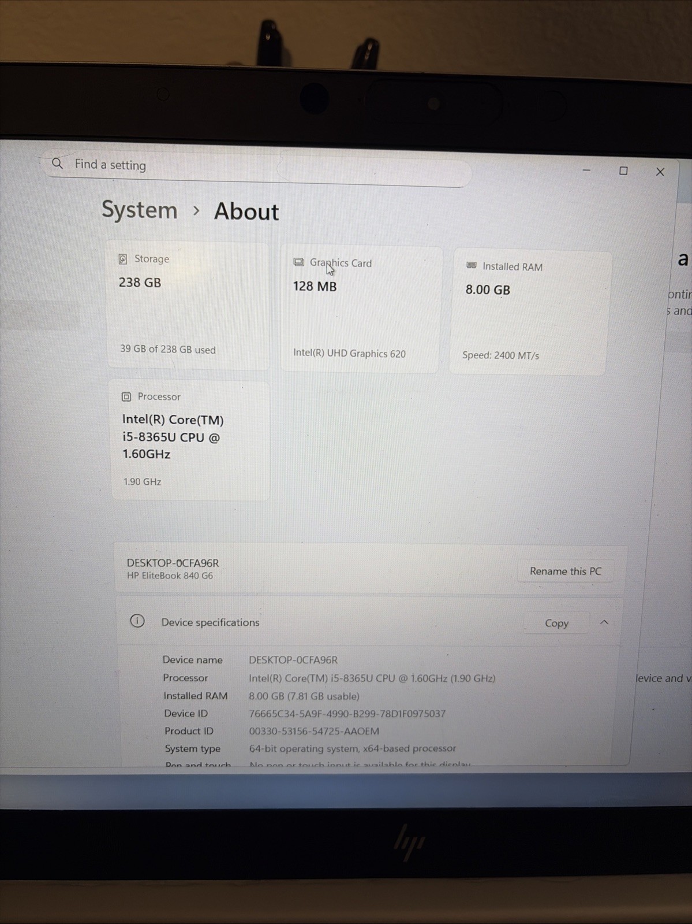
Task: Click the Product ID label
Action: point(189,731)
